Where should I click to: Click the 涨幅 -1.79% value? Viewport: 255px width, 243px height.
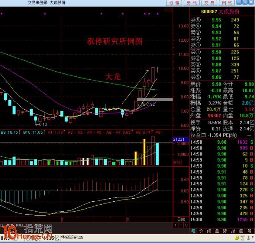[214, 97]
